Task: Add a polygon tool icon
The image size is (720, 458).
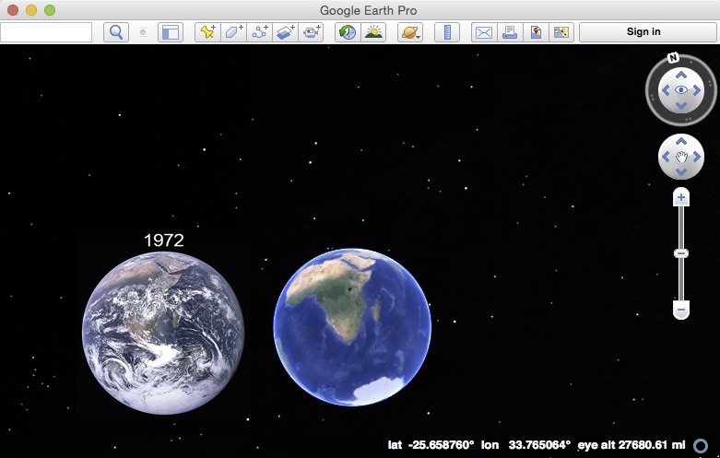Action: [234, 32]
